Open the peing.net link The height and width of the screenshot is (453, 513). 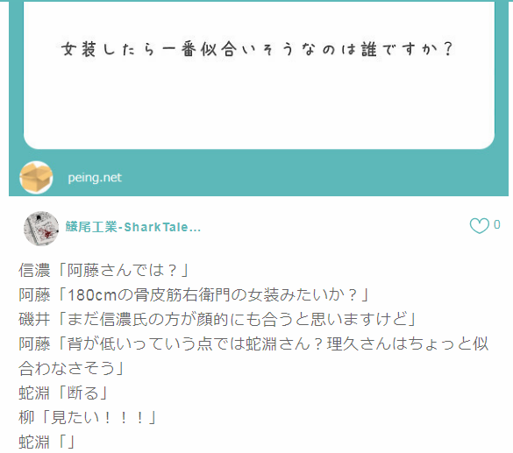(x=95, y=178)
